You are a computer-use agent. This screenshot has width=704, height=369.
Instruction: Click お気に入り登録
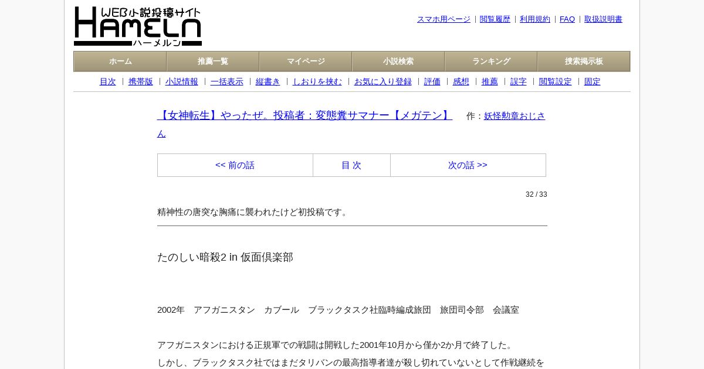coord(383,81)
